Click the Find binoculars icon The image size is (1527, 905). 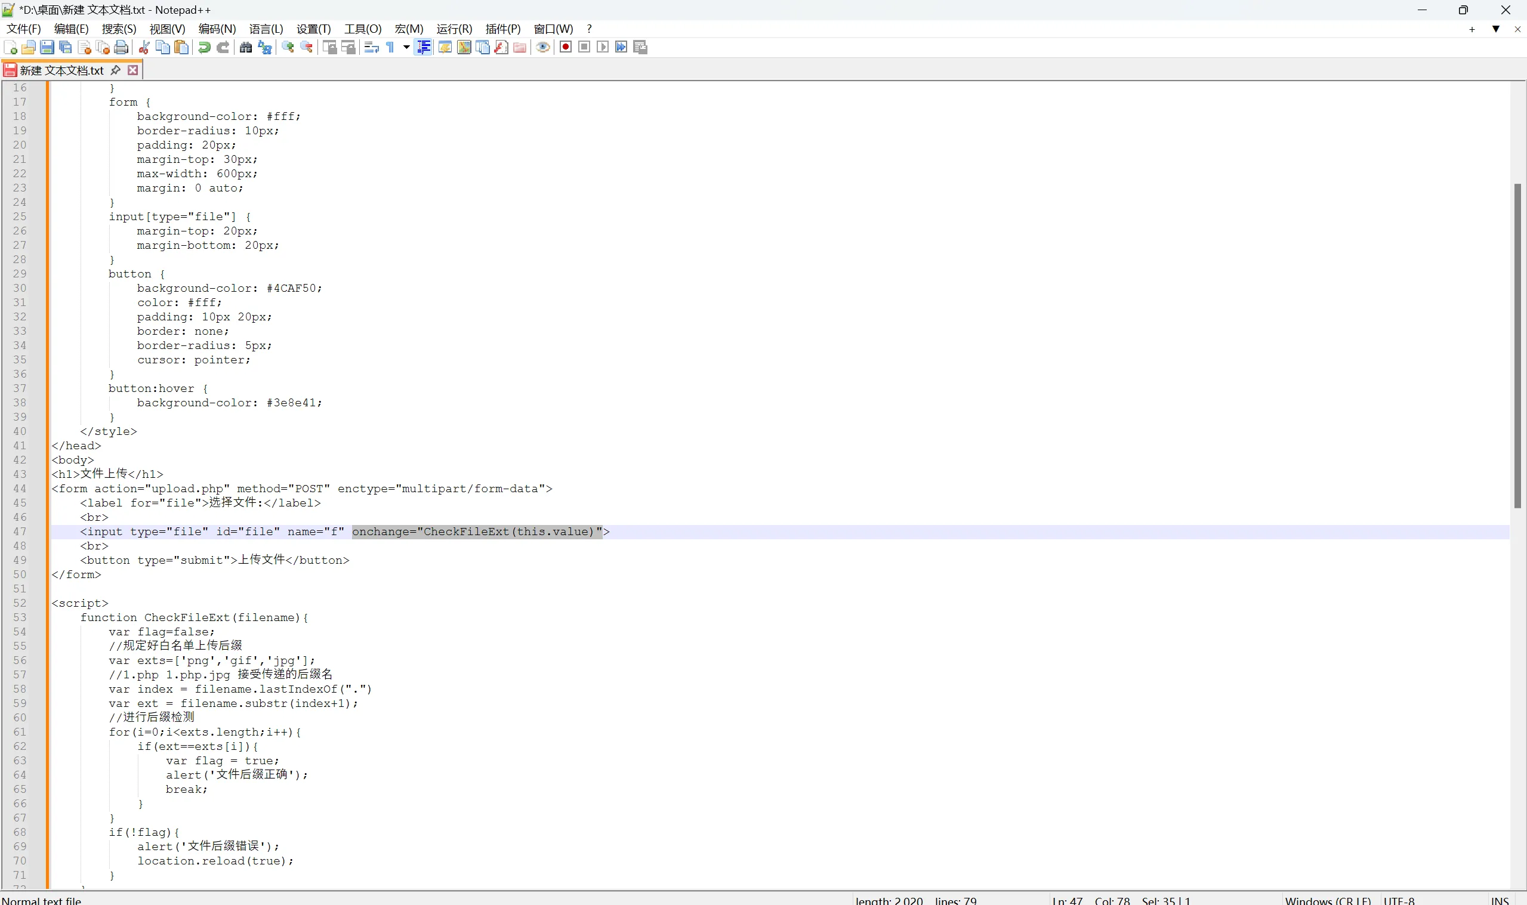[x=246, y=48]
